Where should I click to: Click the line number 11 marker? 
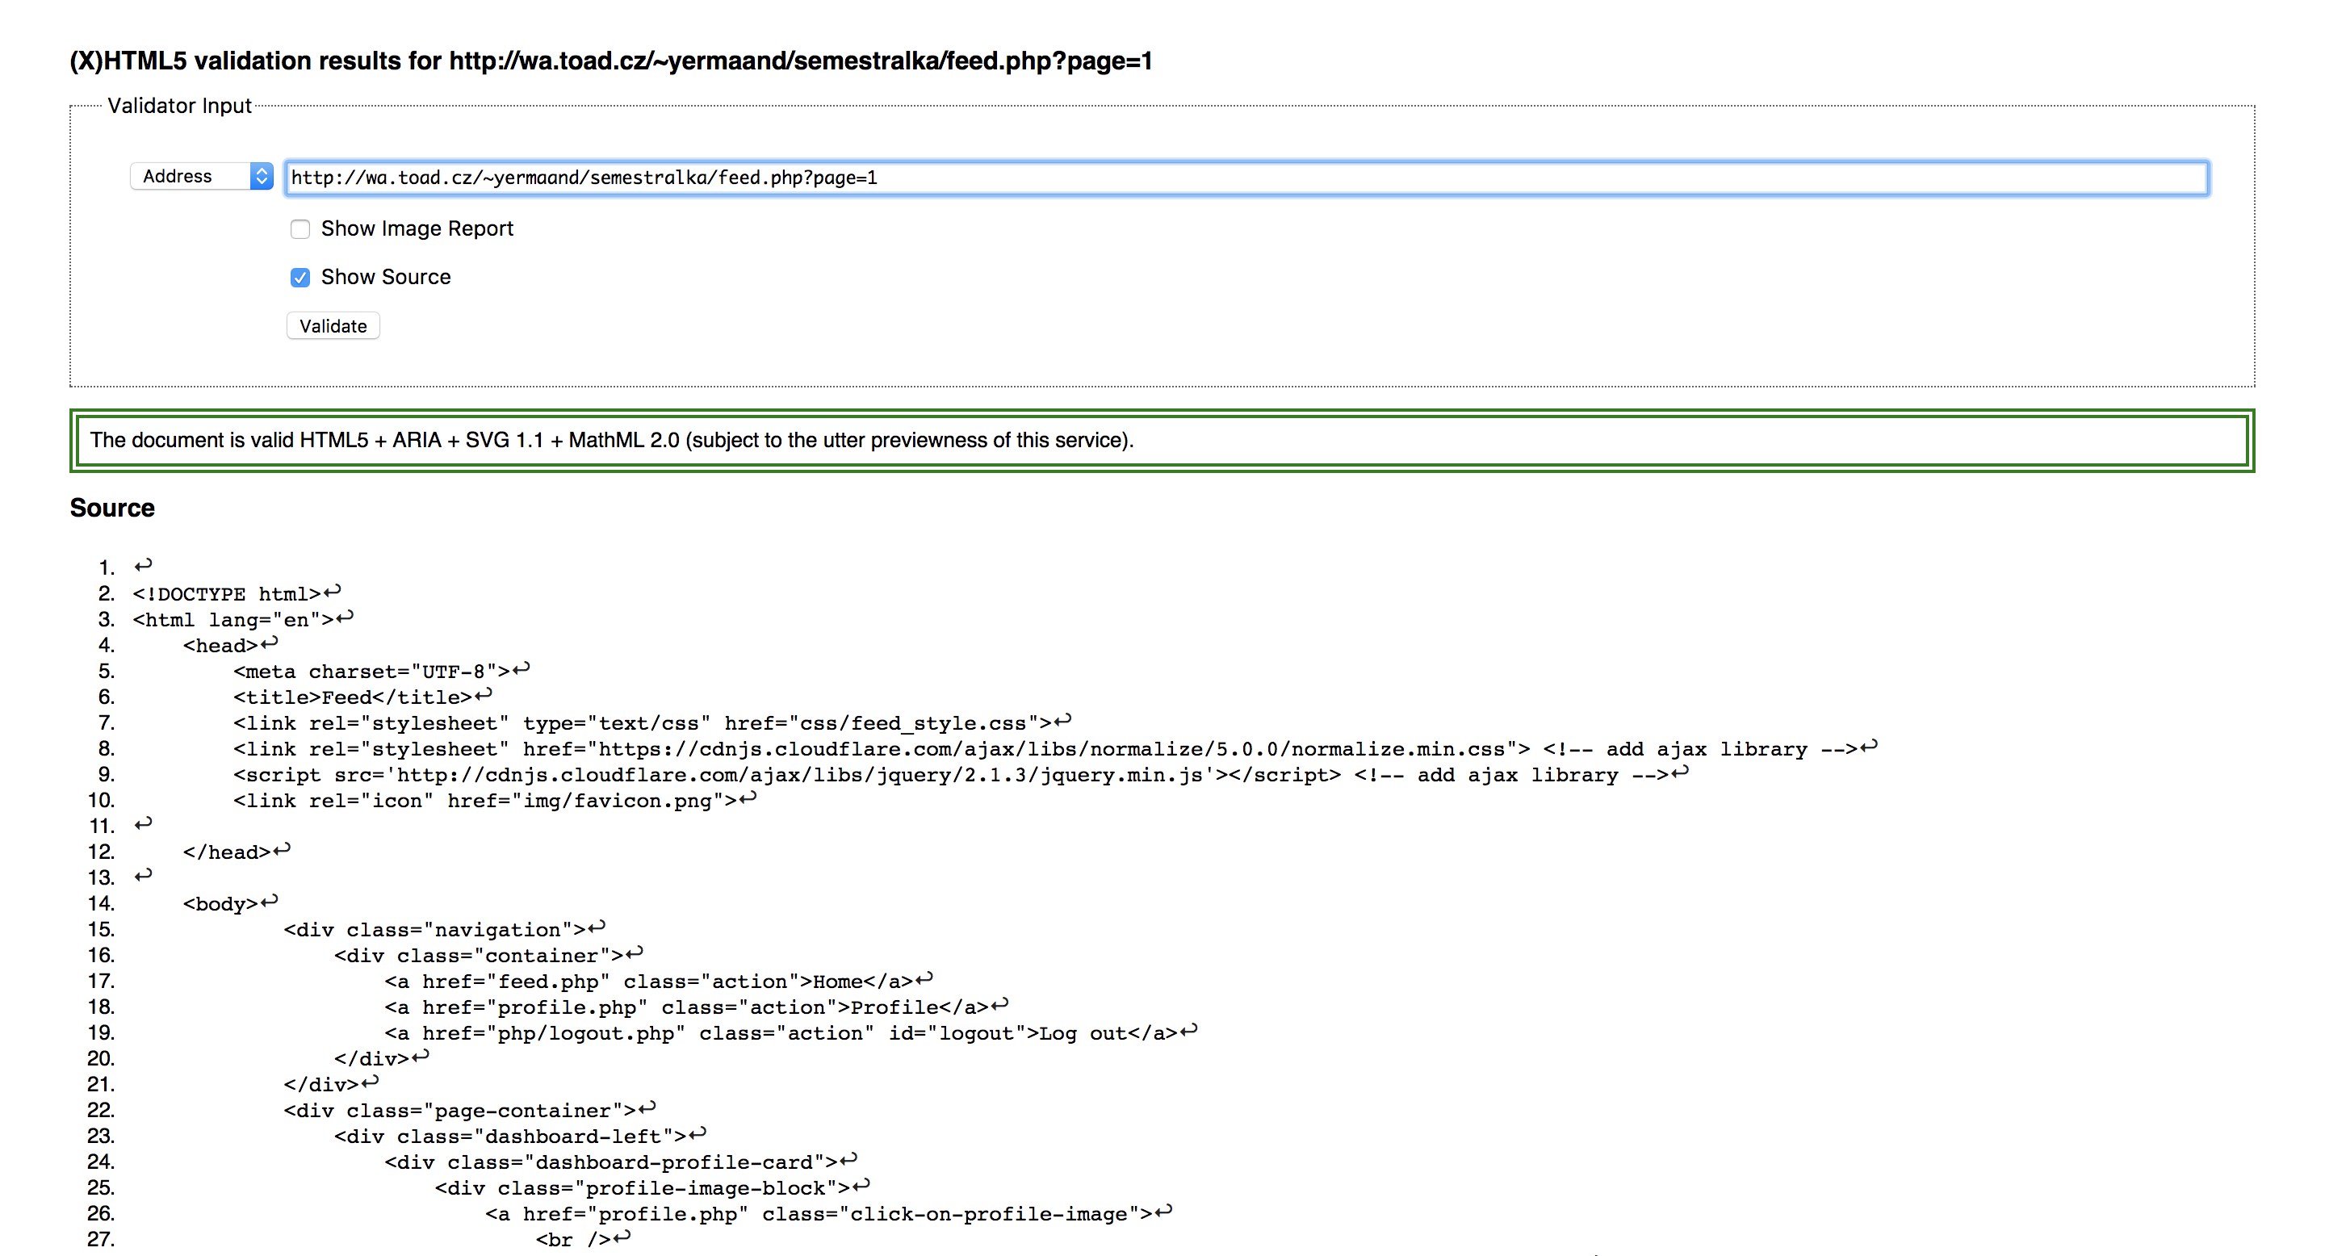[x=101, y=827]
